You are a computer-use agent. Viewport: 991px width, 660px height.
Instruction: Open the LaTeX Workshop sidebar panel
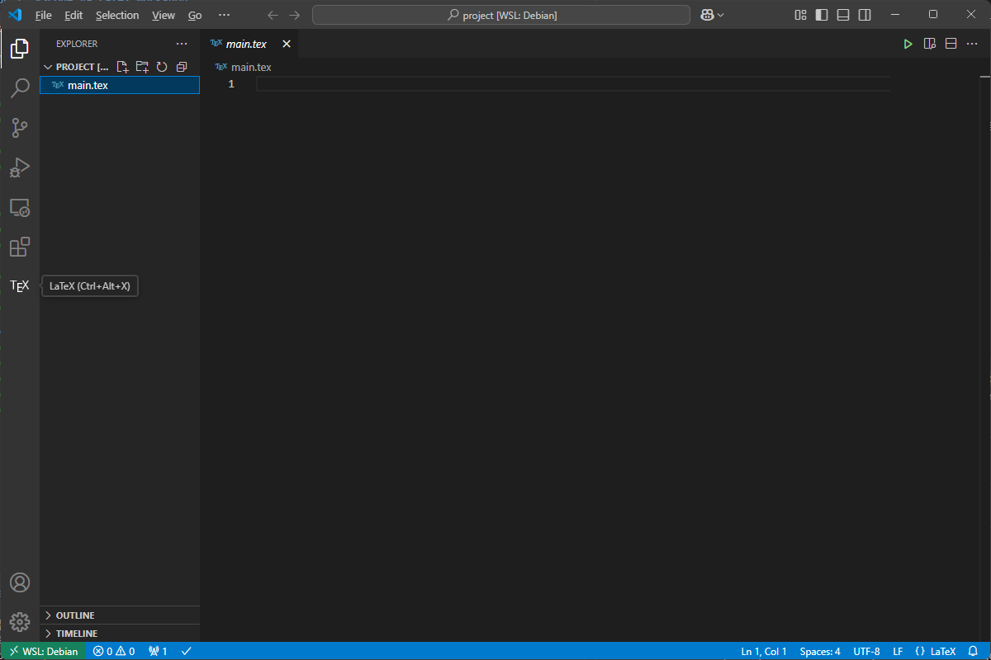point(19,285)
